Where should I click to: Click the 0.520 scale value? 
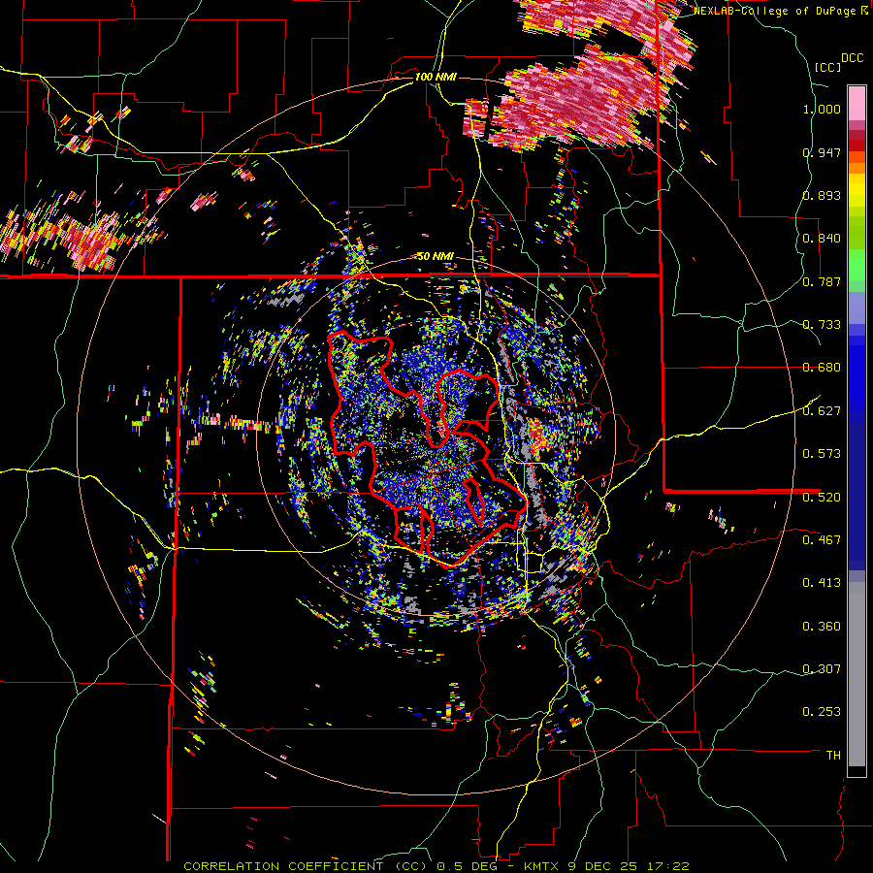tap(822, 498)
